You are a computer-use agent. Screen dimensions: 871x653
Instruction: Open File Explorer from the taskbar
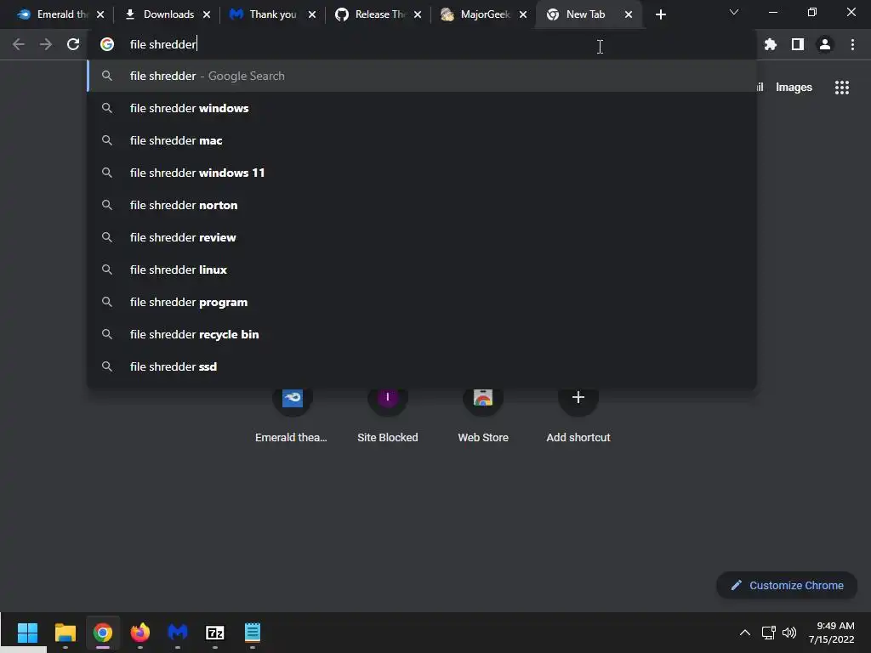(x=65, y=633)
